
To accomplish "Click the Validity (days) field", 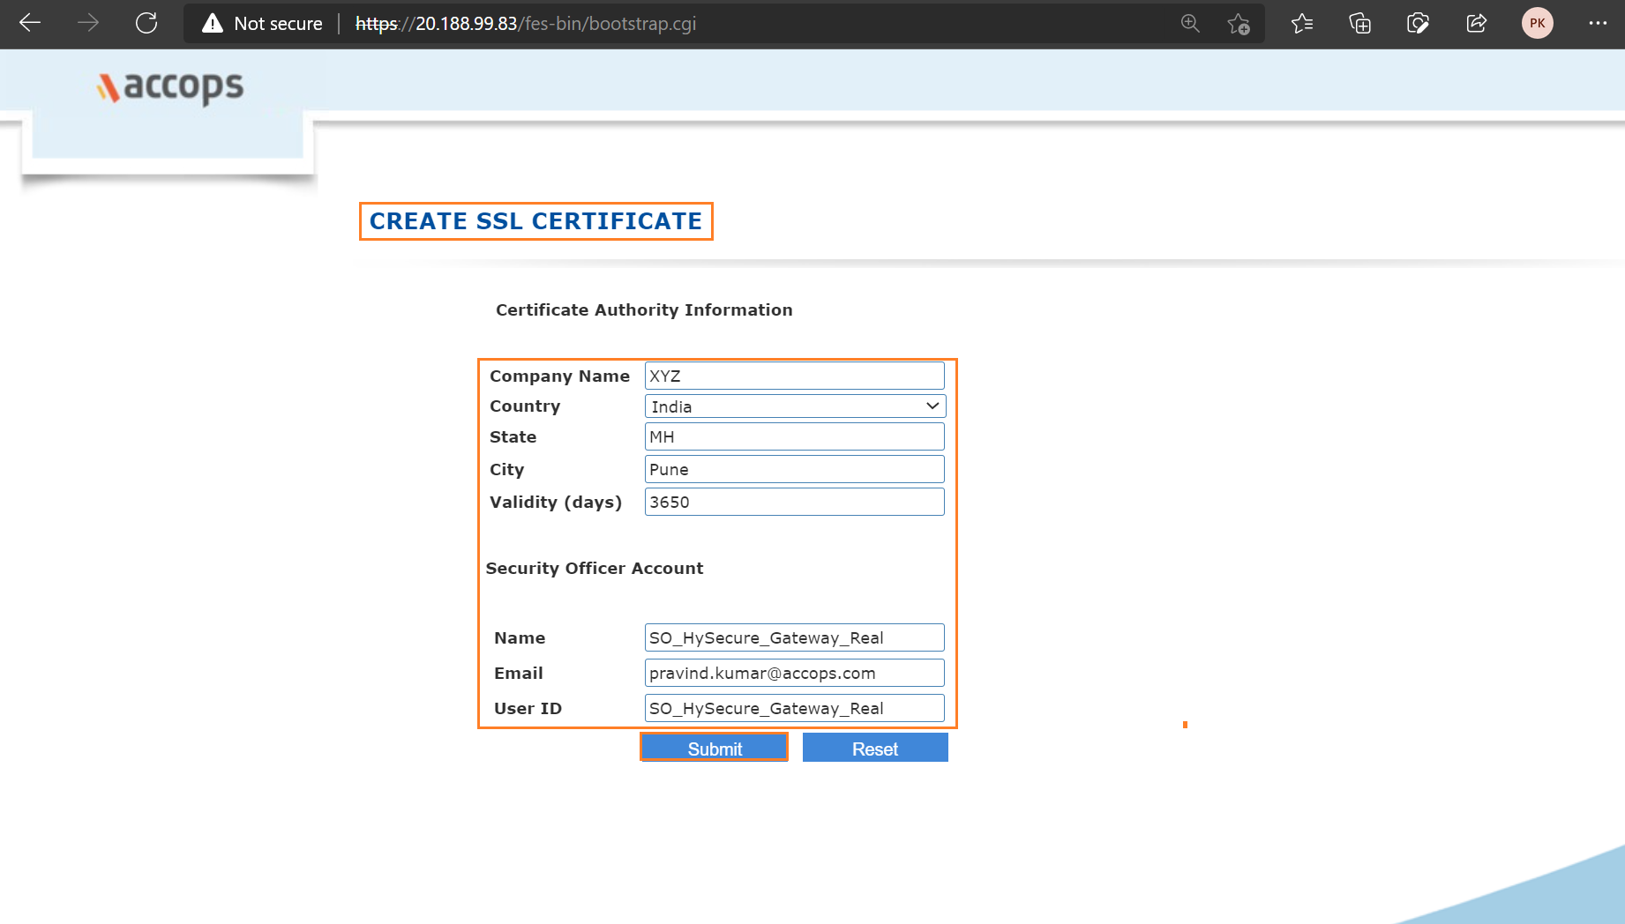I will 794,502.
